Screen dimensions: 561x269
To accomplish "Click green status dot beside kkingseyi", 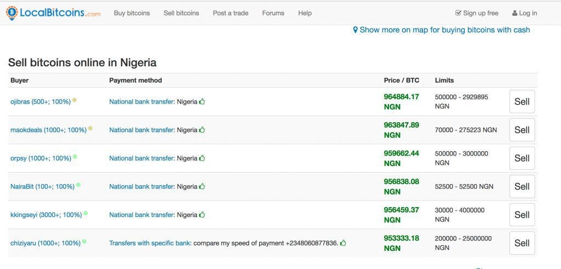I will pos(85,214).
